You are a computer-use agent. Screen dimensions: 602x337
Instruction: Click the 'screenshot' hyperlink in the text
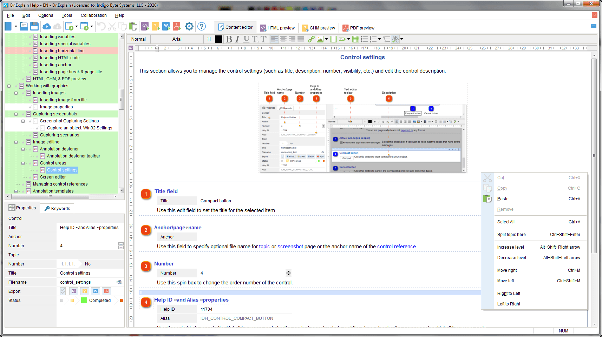[290, 247]
